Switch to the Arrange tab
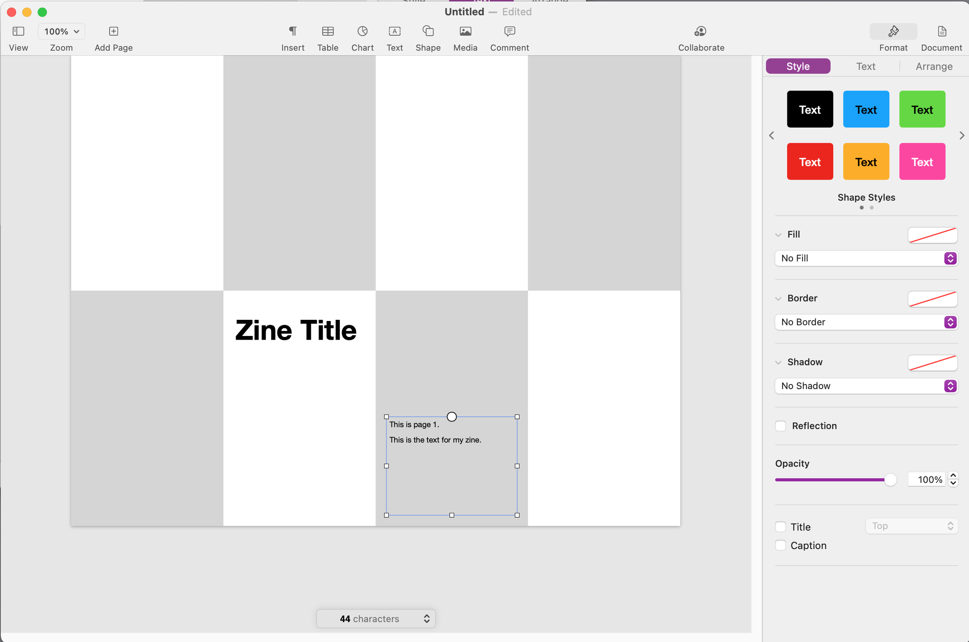 (934, 66)
